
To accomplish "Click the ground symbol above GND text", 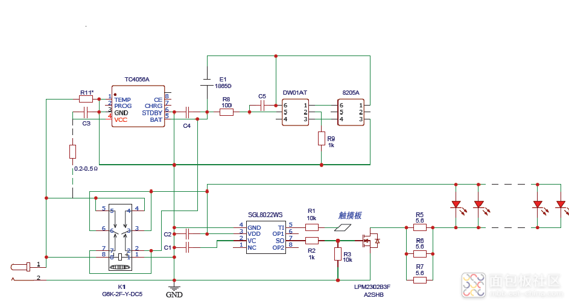I will (x=174, y=287).
